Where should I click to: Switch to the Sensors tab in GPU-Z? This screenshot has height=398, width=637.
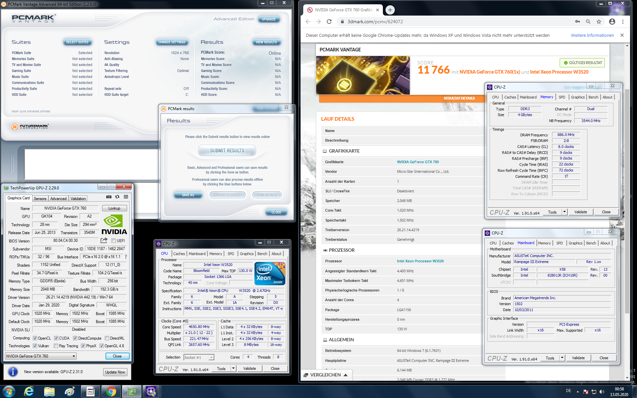pyautogui.click(x=40, y=199)
